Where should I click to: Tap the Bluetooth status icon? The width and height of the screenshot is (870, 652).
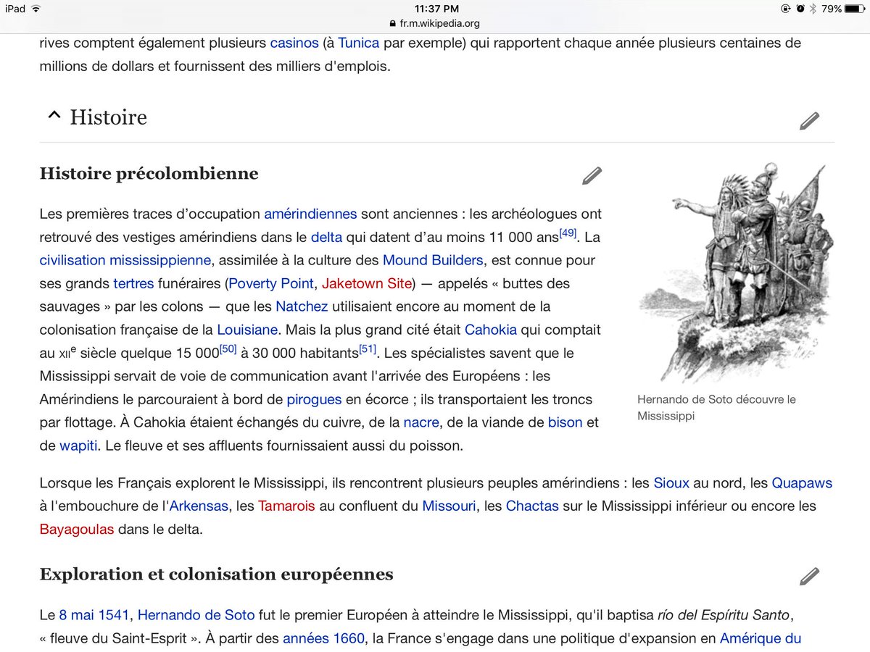pyautogui.click(x=813, y=9)
